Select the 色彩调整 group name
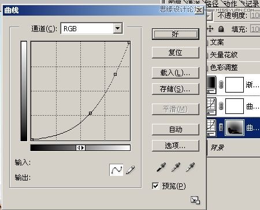This screenshot has height=210, width=260. tap(224, 68)
